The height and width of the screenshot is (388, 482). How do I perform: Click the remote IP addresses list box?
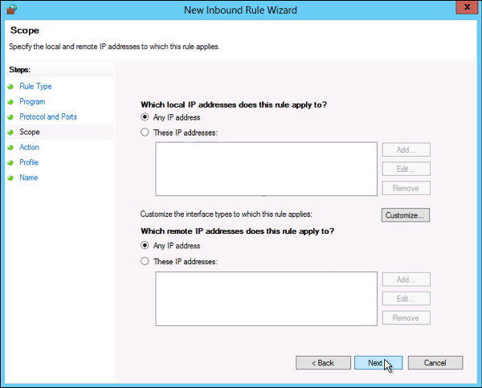[x=266, y=299]
